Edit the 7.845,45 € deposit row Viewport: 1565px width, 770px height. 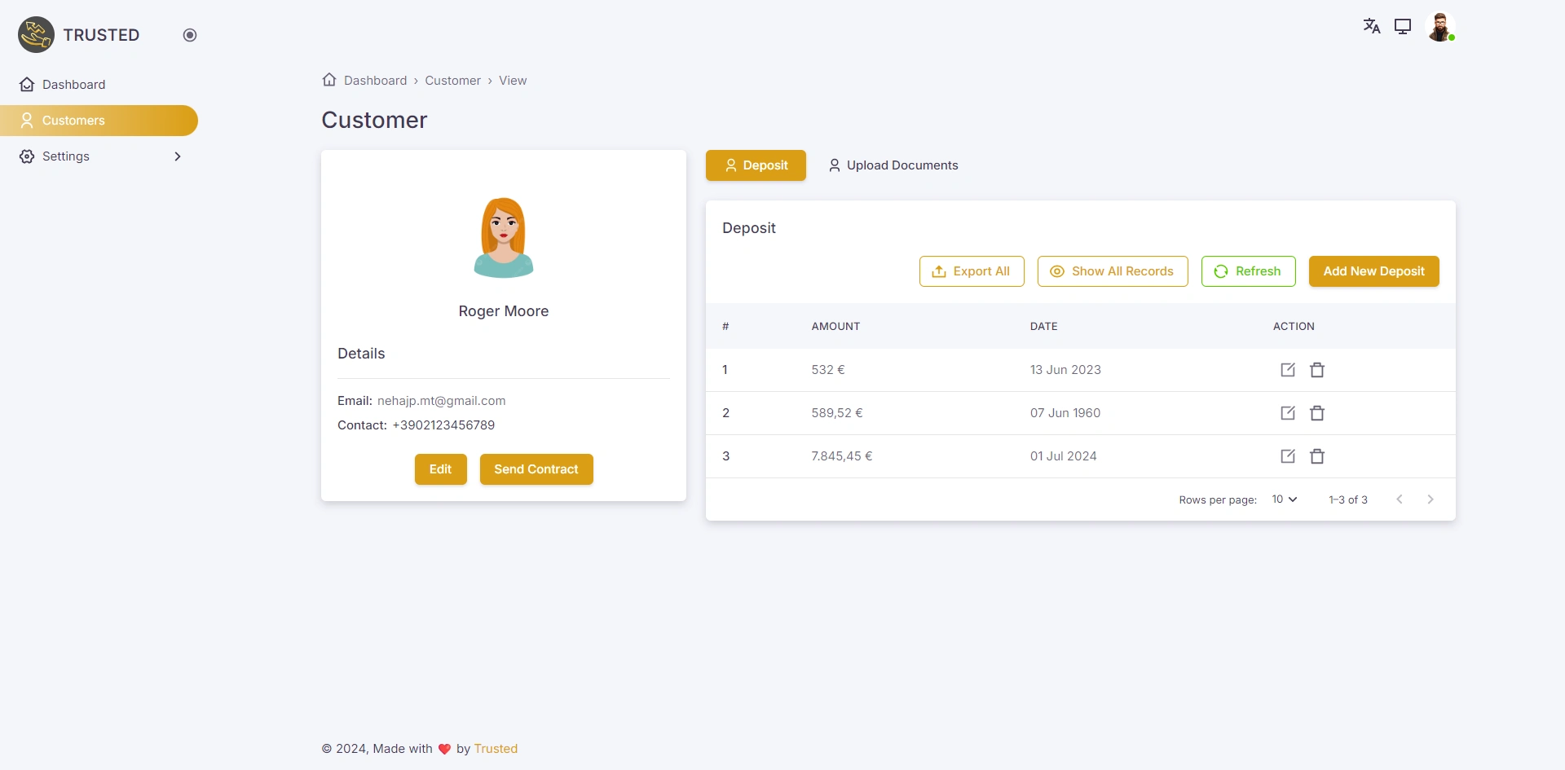[1288, 456]
